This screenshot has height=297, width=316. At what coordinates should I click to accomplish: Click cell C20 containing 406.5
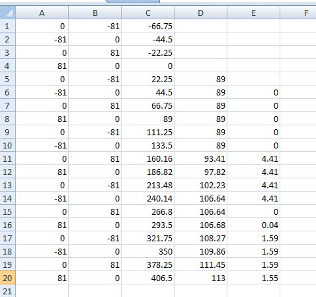[147, 278]
